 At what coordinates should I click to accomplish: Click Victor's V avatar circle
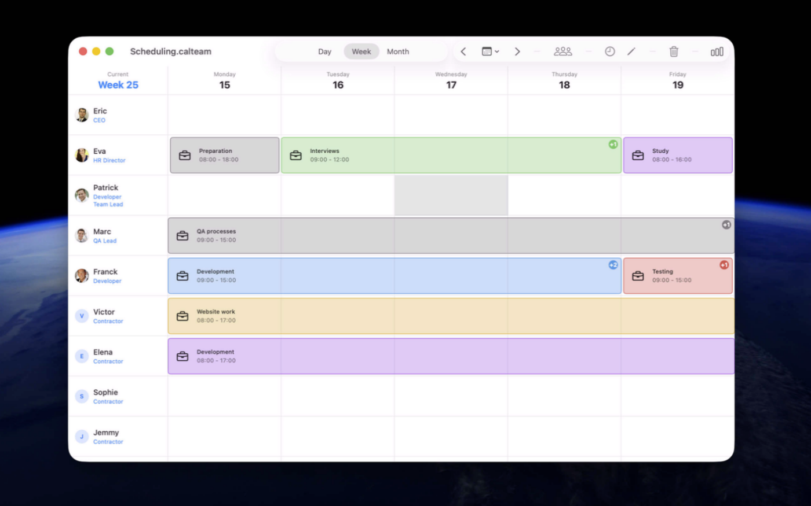point(82,316)
